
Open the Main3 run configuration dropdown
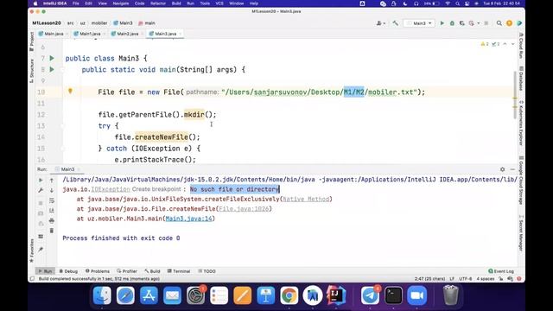(419, 23)
